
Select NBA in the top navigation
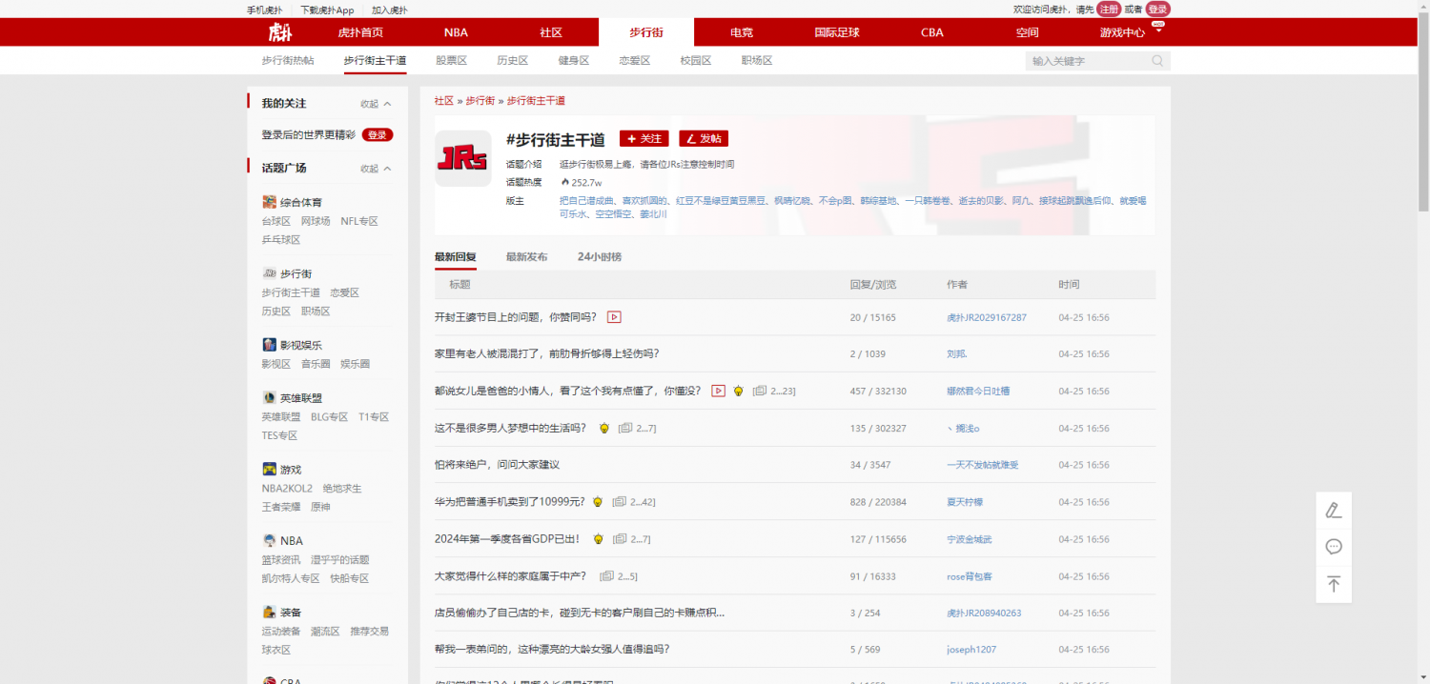pos(456,32)
